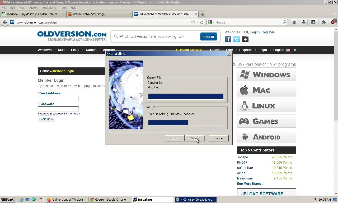Close the Old versions of Windows tab
This screenshot has height=203, width=338.
click(x=196, y=14)
